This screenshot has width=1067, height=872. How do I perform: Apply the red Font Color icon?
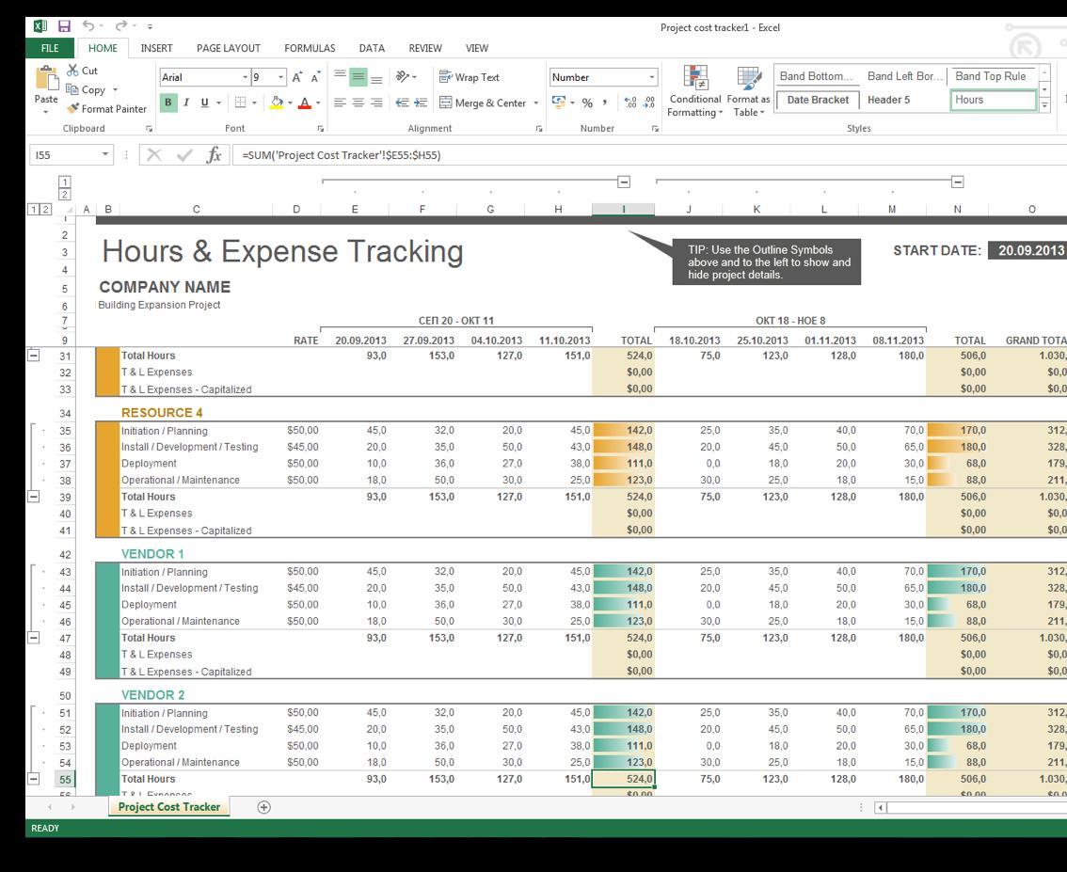point(305,103)
